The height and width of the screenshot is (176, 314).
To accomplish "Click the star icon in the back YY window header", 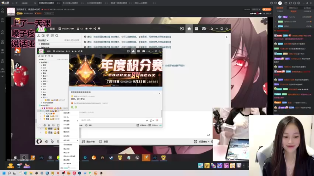I will tap(86, 29).
